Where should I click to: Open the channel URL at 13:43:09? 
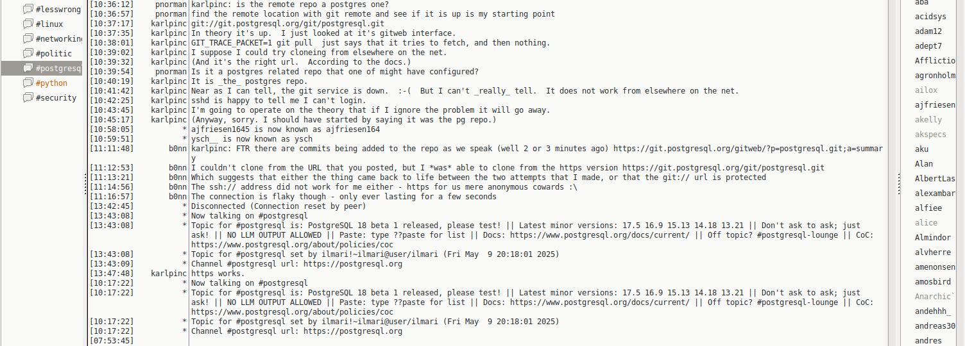tap(353, 264)
